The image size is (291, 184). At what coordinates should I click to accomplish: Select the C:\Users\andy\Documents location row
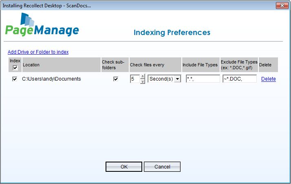(x=51, y=79)
